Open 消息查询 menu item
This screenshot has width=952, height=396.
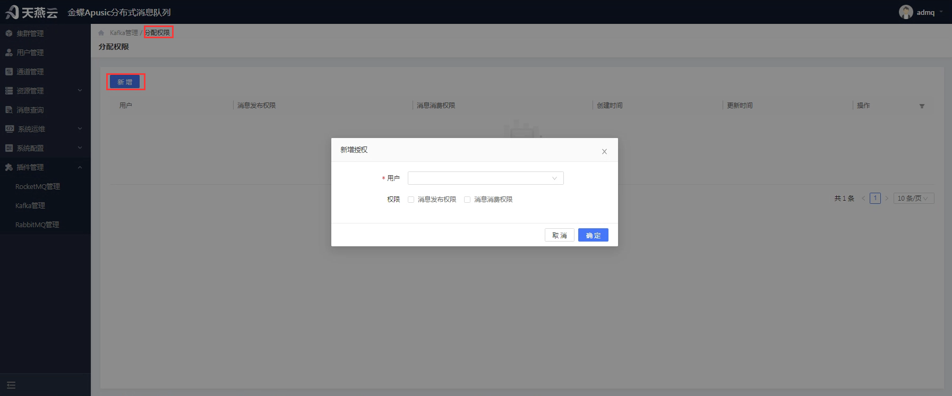point(45,110)
